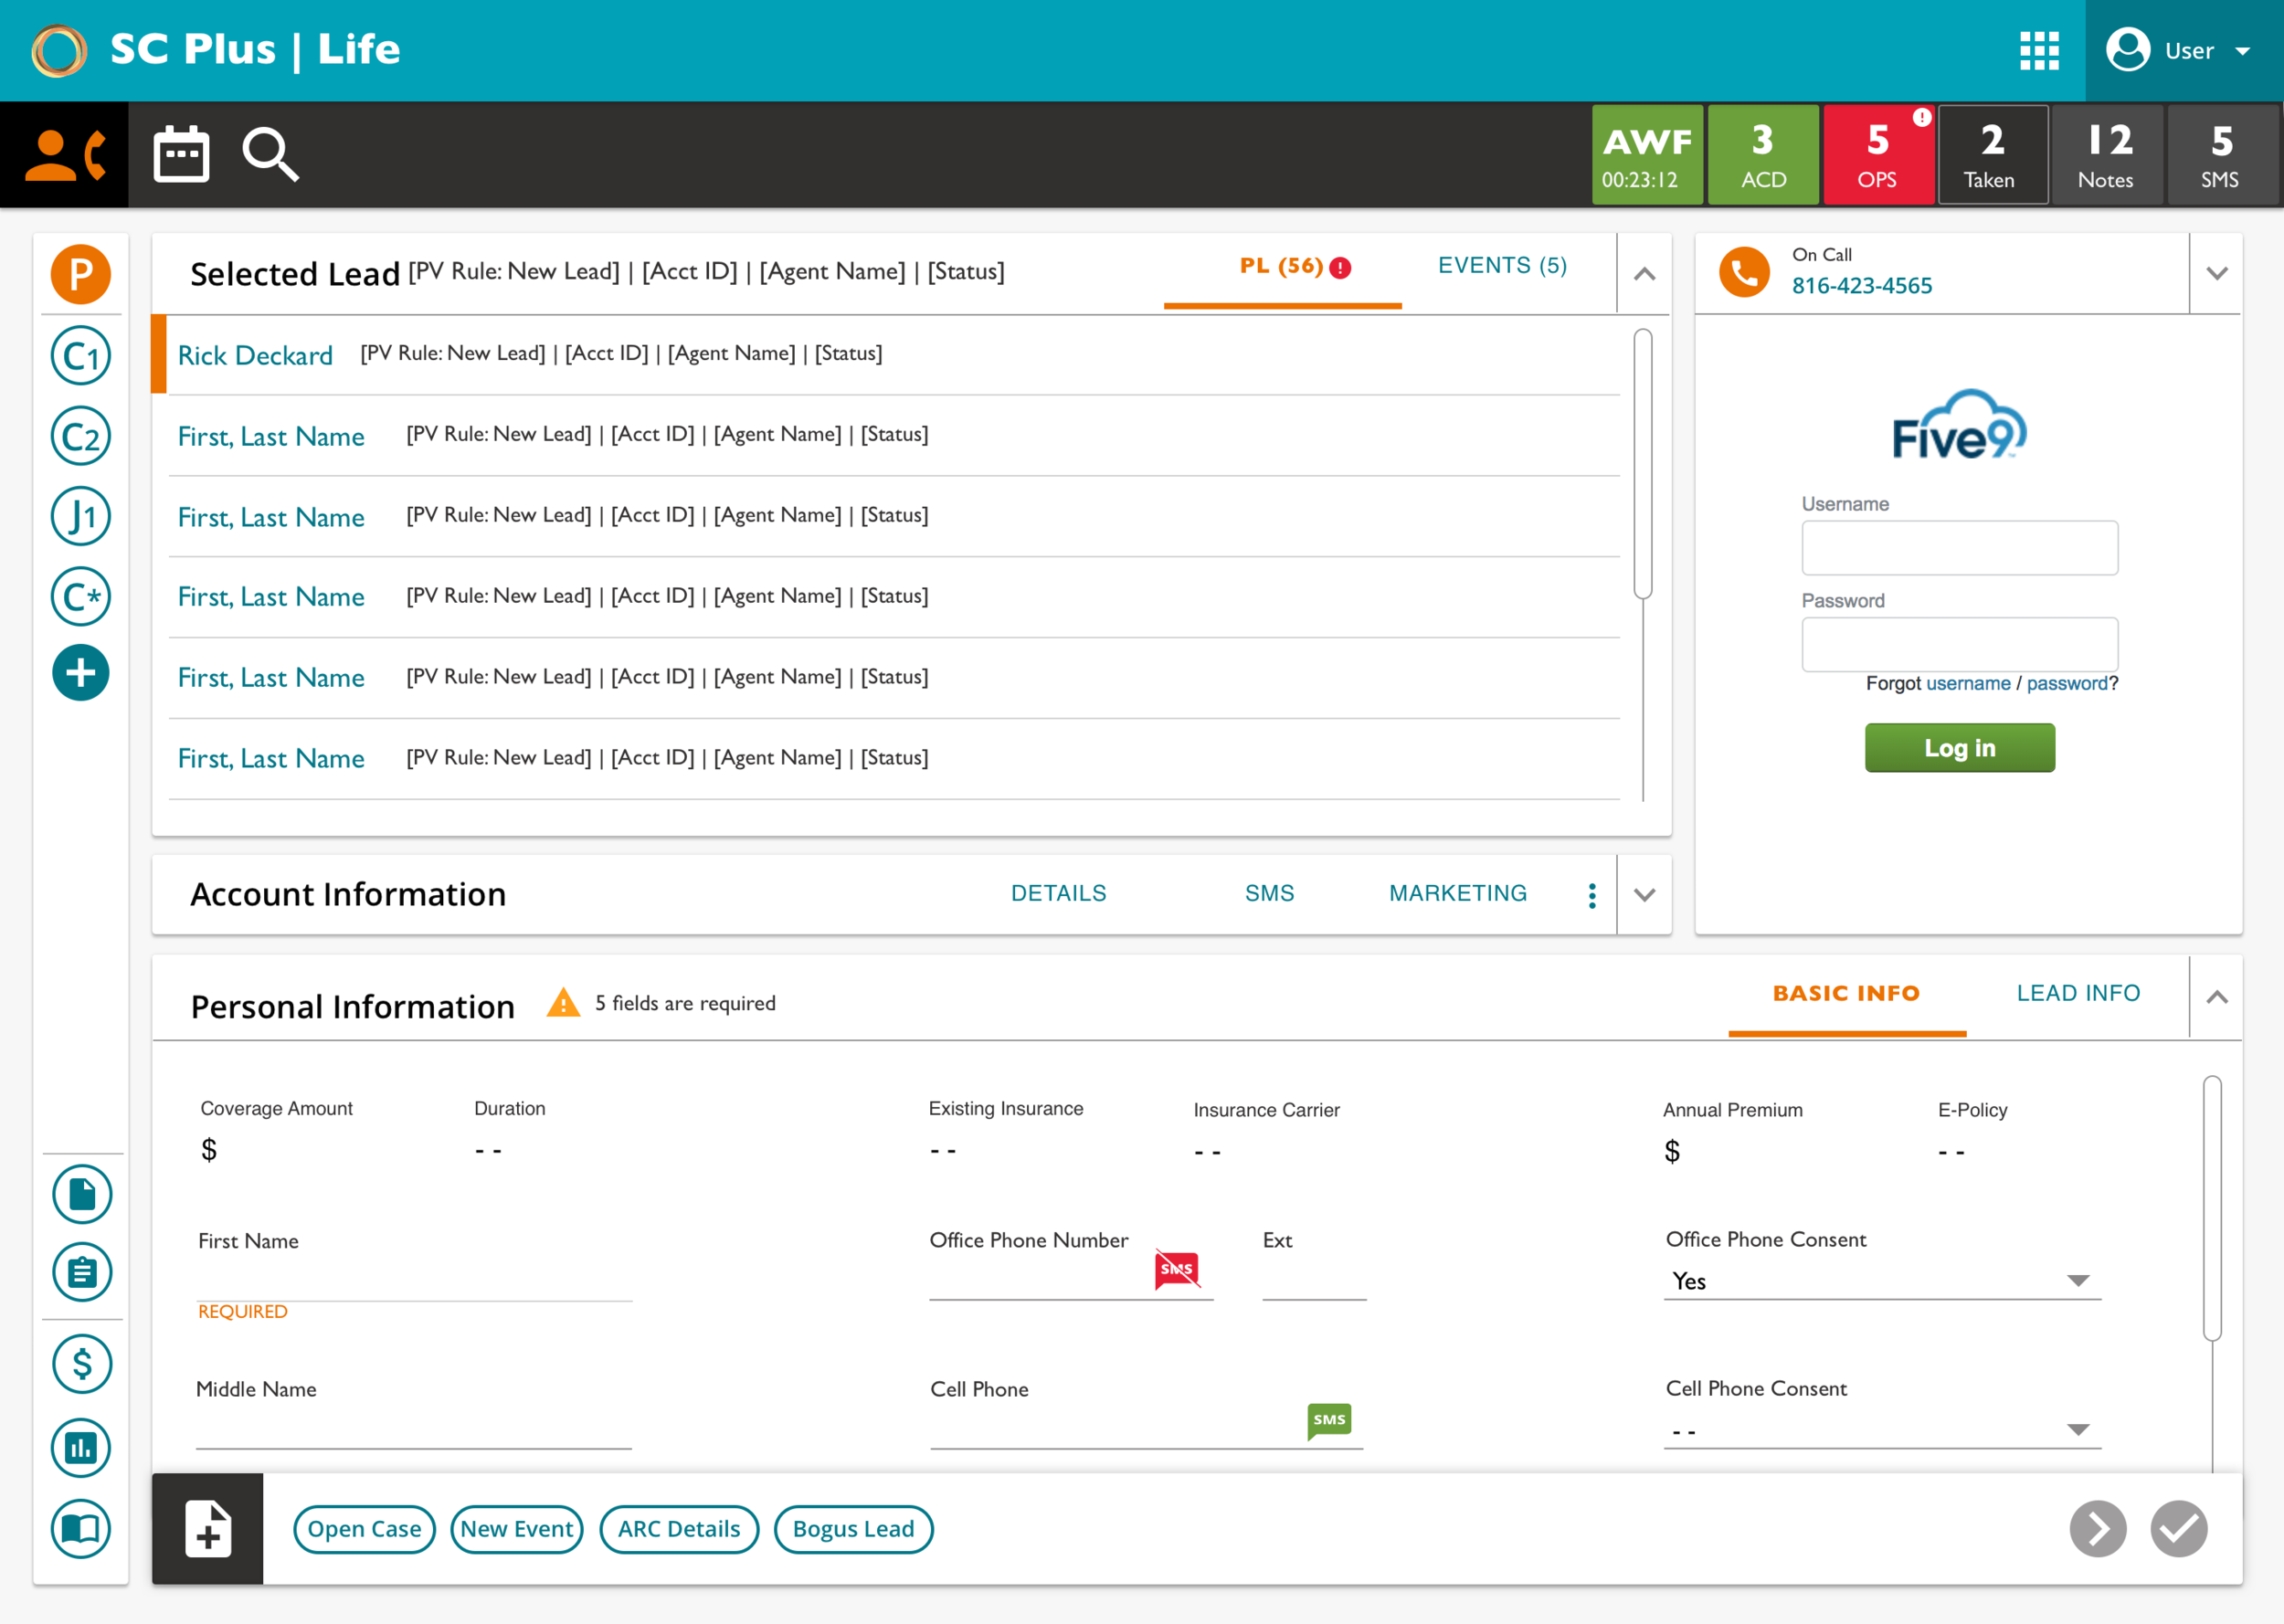Click the calendar icon in the toolbar

[181, 155]
